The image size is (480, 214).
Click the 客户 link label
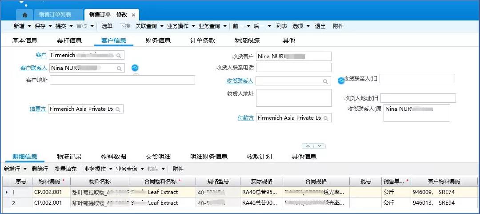41,56
